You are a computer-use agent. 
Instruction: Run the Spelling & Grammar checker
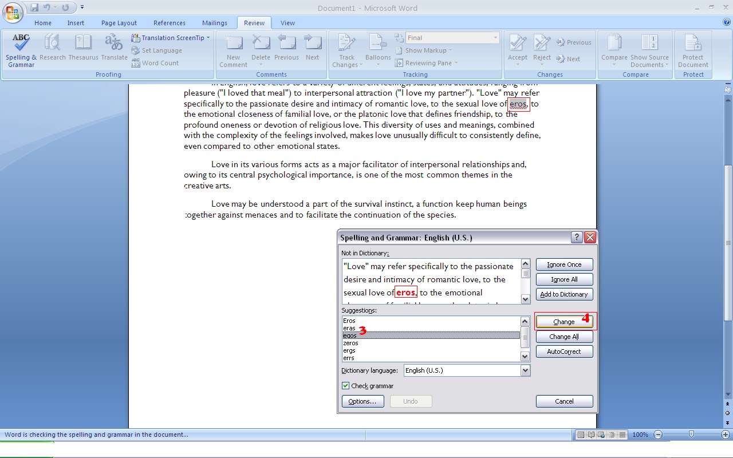pos(21,50)
